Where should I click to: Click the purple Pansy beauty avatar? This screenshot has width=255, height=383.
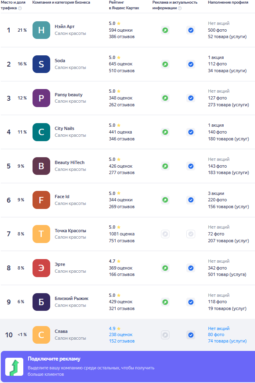point(41,98)
